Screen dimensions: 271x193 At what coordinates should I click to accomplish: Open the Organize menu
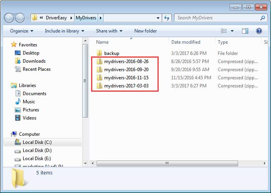(22, 31)
